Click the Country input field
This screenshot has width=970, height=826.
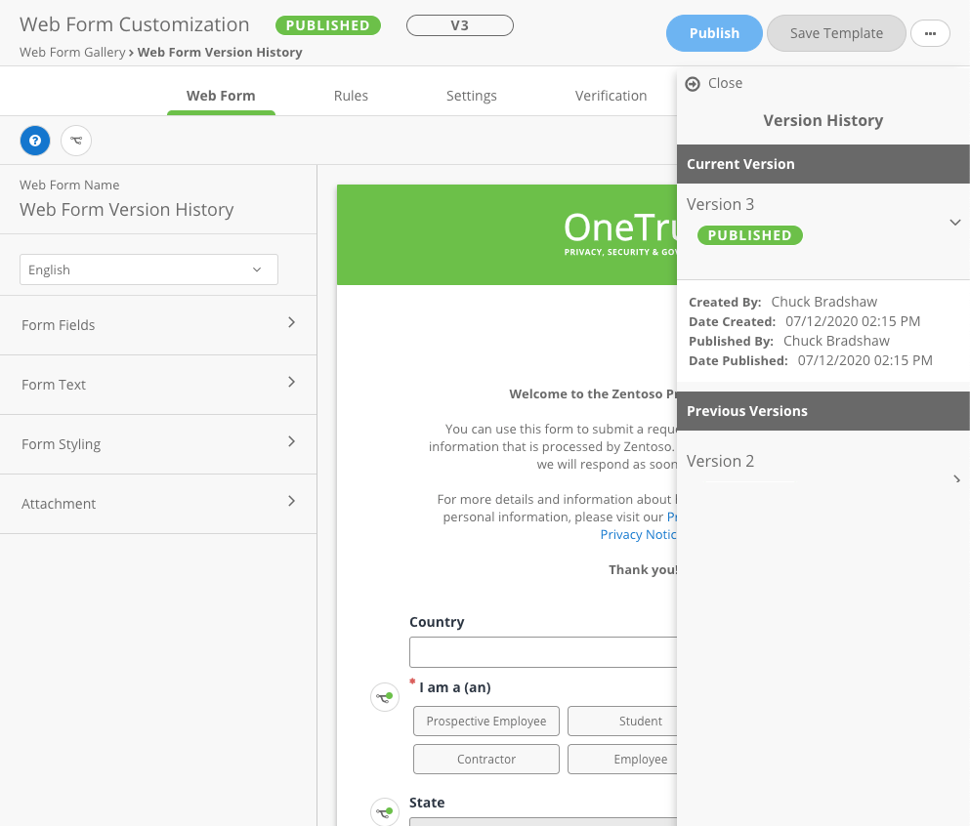pos(543,652)
